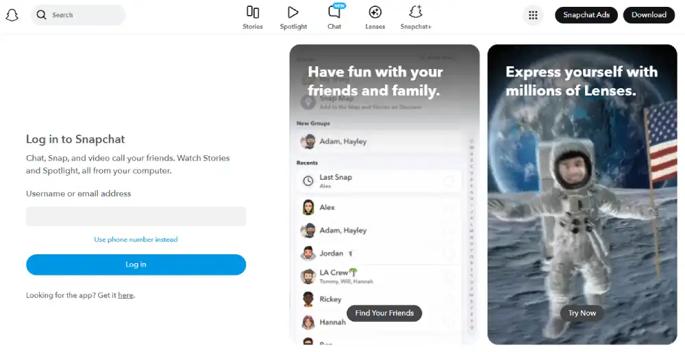The height and width of the screenshot is (352, 685).
Task: Click the Jordan avatar icon
Action: (x=308, y=253)
